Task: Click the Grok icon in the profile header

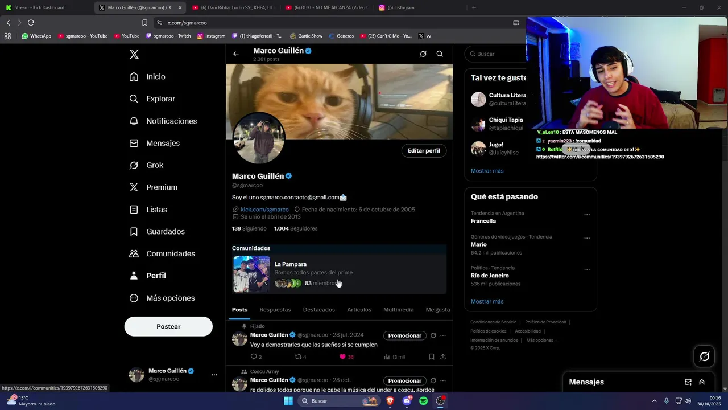Action: coord(423,54)
